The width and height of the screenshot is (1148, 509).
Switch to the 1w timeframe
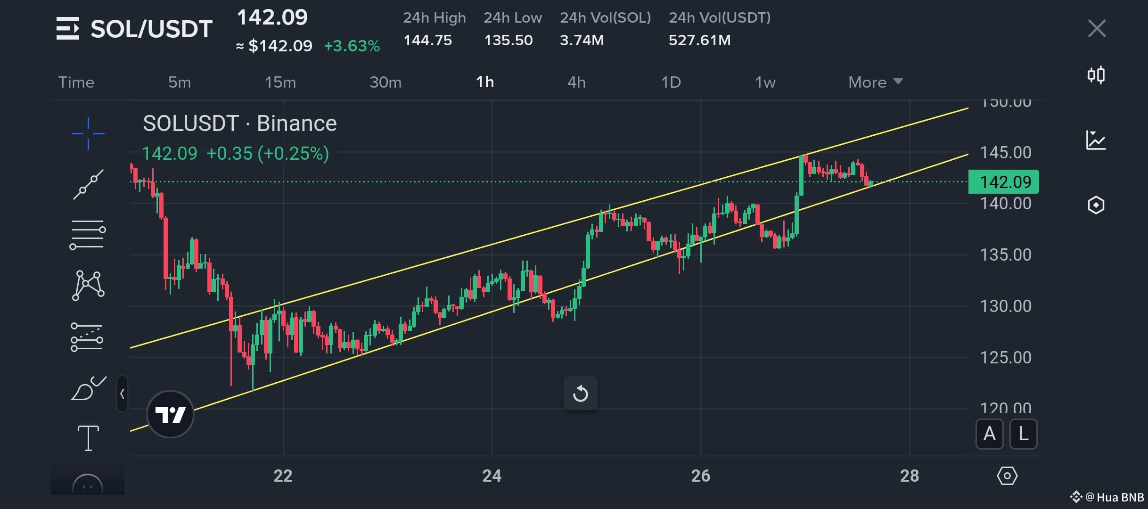[765, 82]
